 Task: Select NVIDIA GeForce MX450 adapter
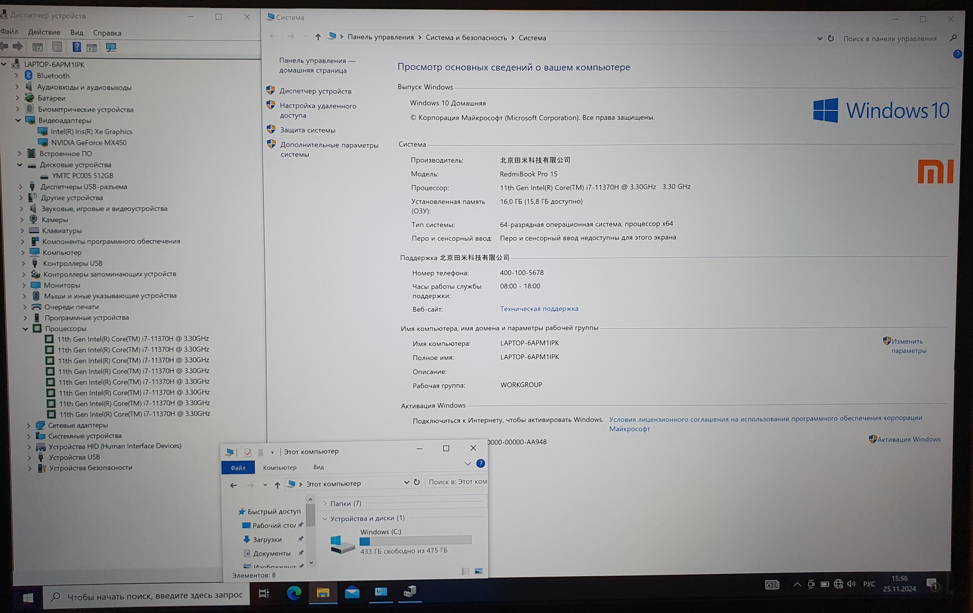coord(88,142)
